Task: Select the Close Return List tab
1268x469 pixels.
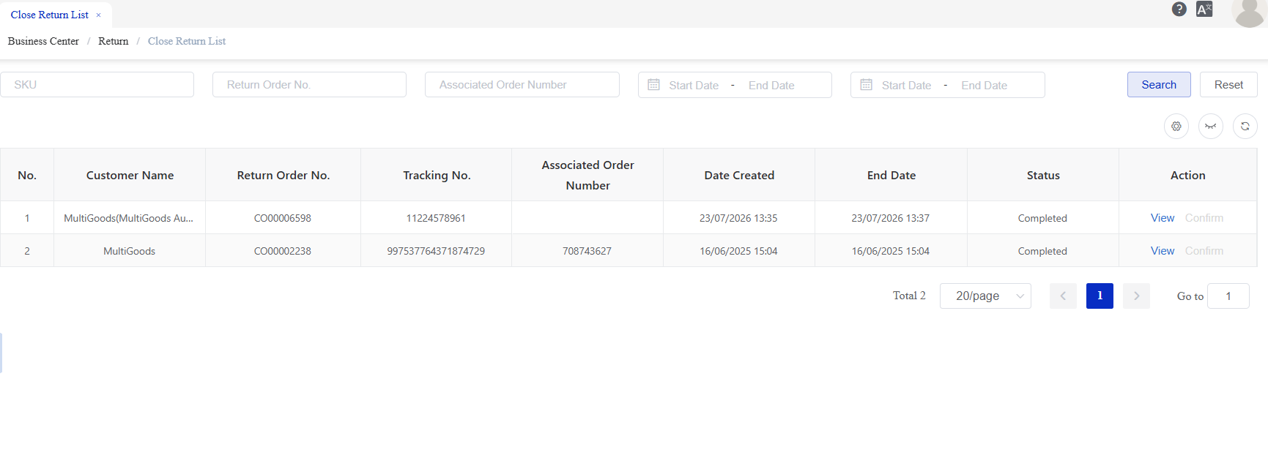Action: click(50, 15)
